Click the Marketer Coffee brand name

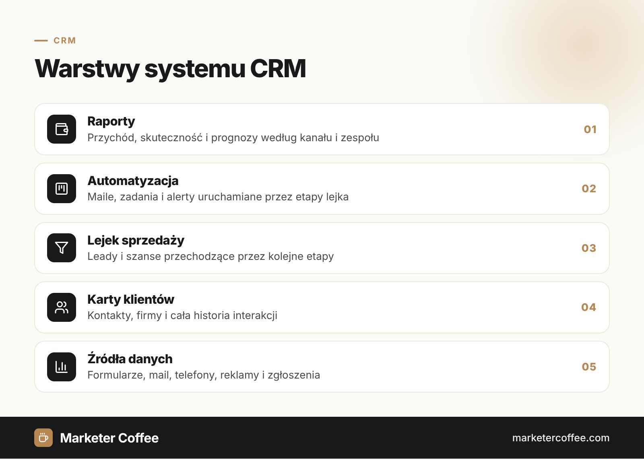[109, 438]
